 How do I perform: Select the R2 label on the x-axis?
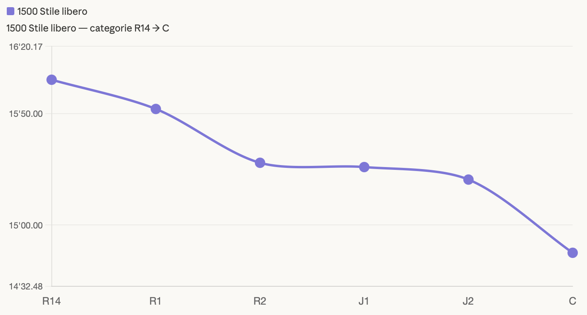tap(260, 301)
